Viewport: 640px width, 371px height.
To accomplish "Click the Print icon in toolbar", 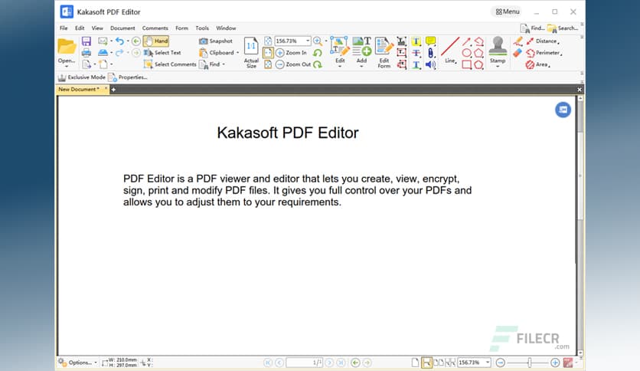I will [x=86, y=53].
